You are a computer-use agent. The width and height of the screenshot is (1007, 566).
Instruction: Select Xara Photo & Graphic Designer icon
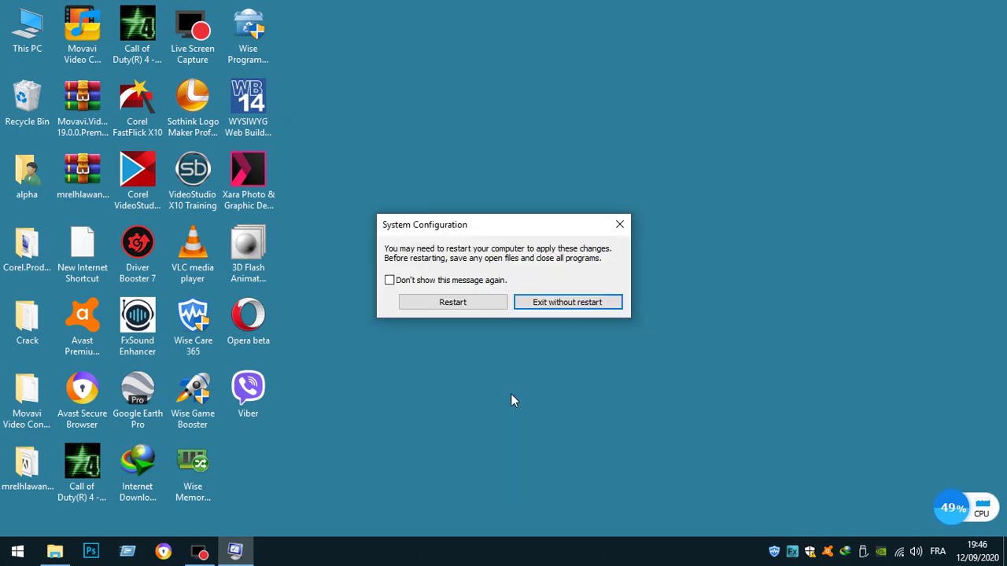pos(248,182)
